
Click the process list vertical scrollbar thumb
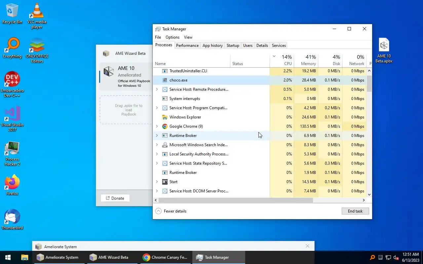(369, 83)
